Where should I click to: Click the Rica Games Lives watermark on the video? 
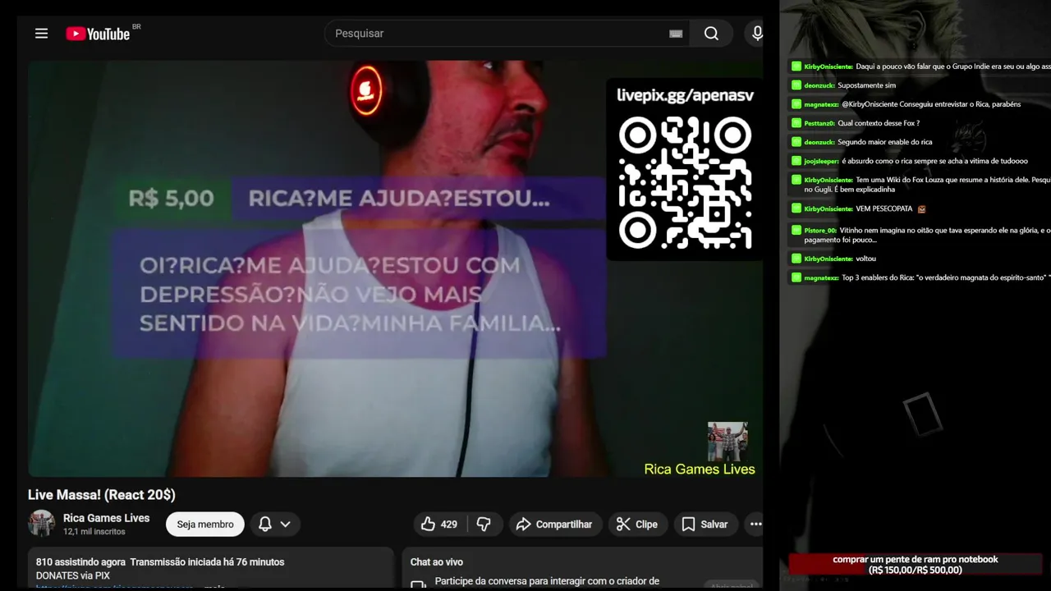pos(700,470)
